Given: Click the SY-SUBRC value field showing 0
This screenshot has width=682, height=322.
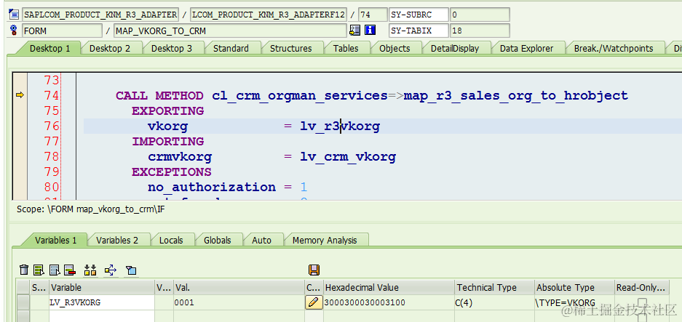Looking at the screenshot, I should point(480,15).
